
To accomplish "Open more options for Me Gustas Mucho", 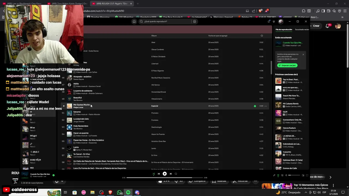I will pos(266,106).
